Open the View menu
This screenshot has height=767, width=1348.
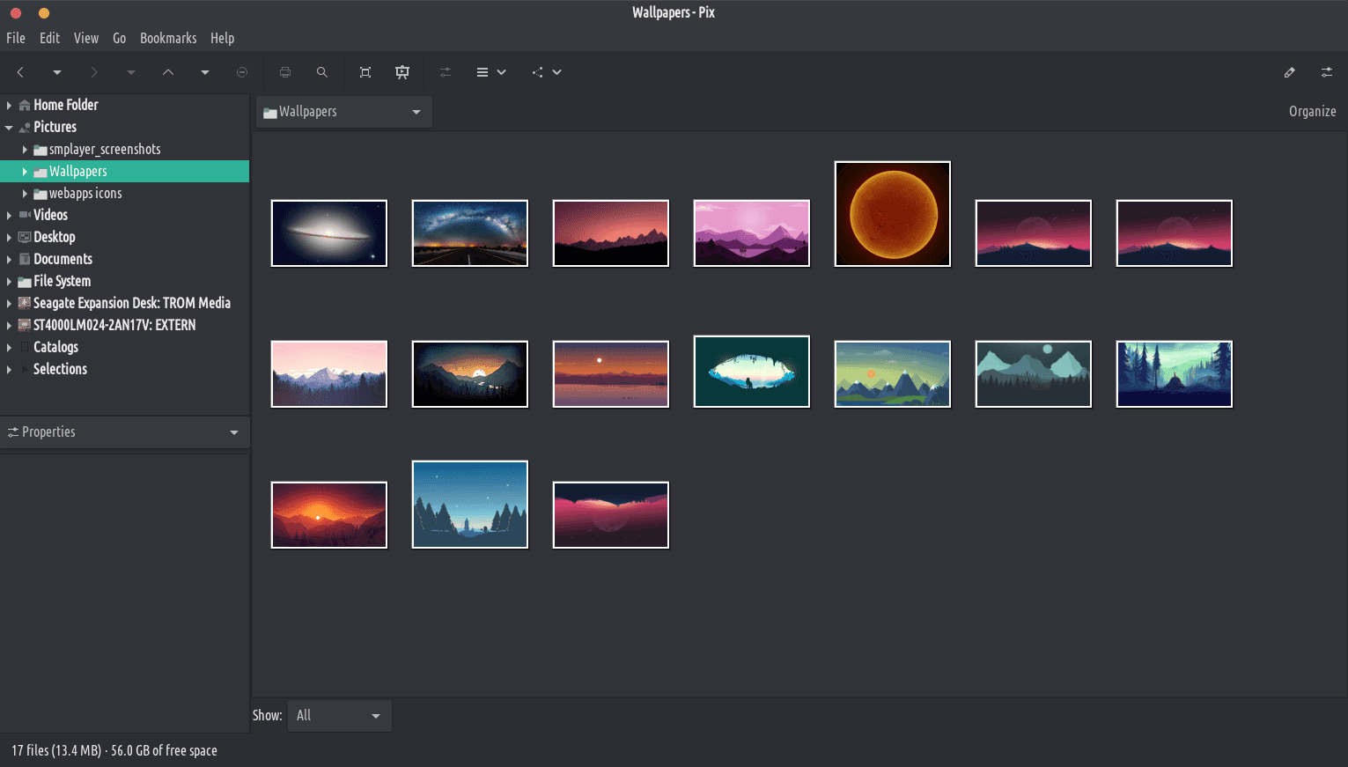pos(86,38)
